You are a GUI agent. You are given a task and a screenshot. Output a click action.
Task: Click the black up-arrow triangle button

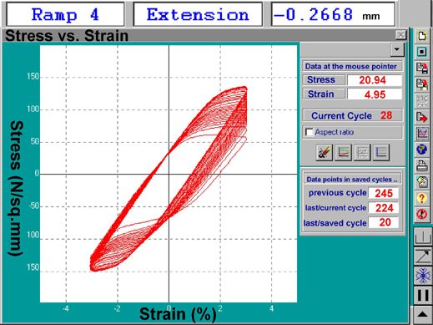pyautogui.click(x=423, y=315)
